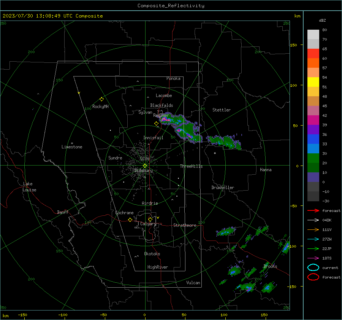Pick the magenta 42-39 dBZ swatch

coord(313,120)
